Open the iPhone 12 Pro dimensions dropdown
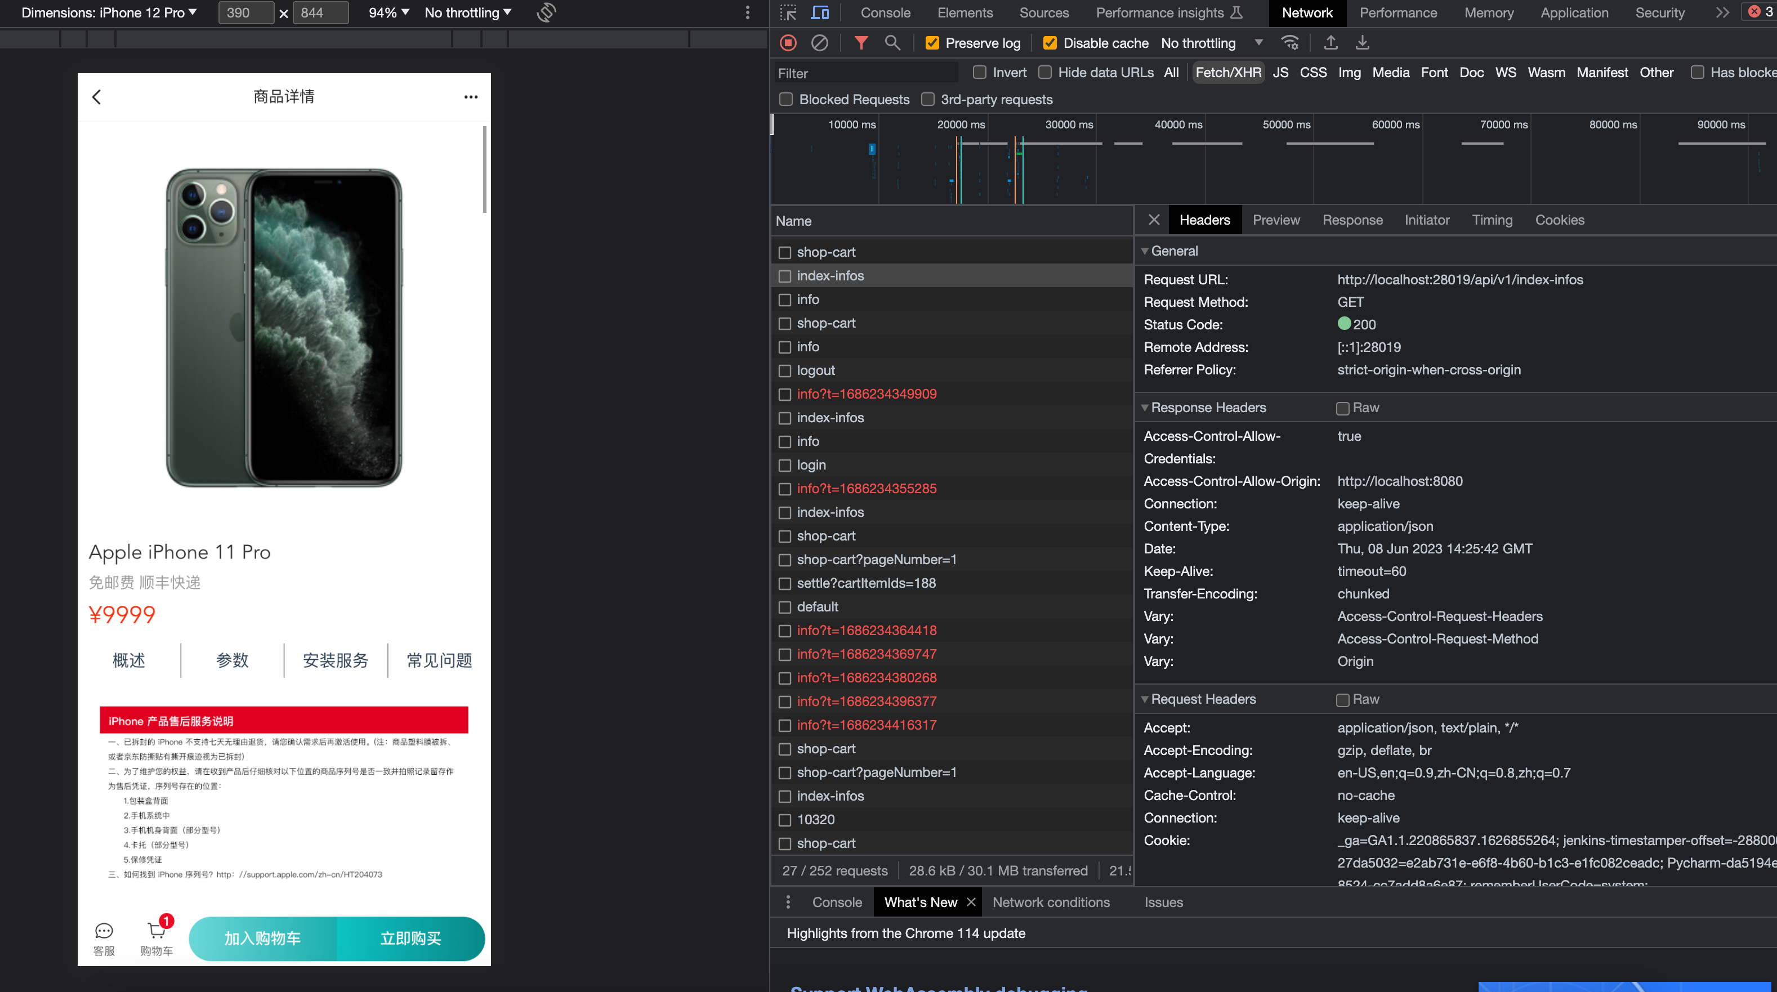The width and height of the screenshot is (1777, 992). pos(109,12)
